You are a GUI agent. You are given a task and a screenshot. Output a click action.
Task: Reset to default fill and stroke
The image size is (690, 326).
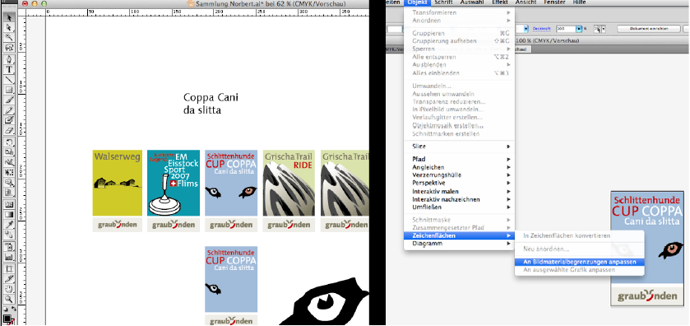5,310
